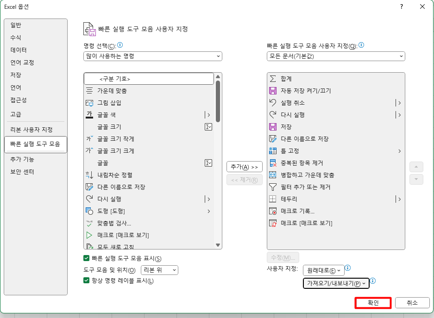Click info icon next to 가져오기/내보내기
The image size is (434, 318).
[x=373, y=281]
